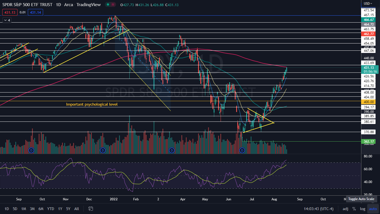Select the 1M date range

[x=24, y=209]
